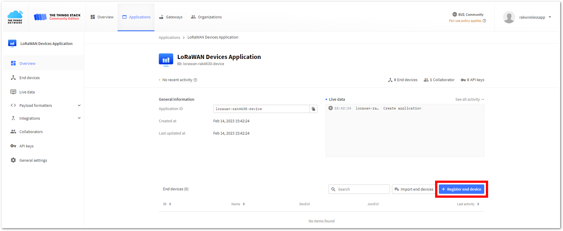The width and height of the screenshot is (563, 231).
Task: Click the Payload formatters code icon
Action: point(13,105)
